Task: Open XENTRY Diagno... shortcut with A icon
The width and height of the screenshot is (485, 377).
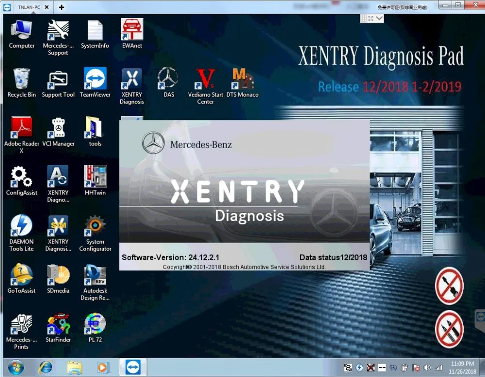Action: [x=58, y=184]
